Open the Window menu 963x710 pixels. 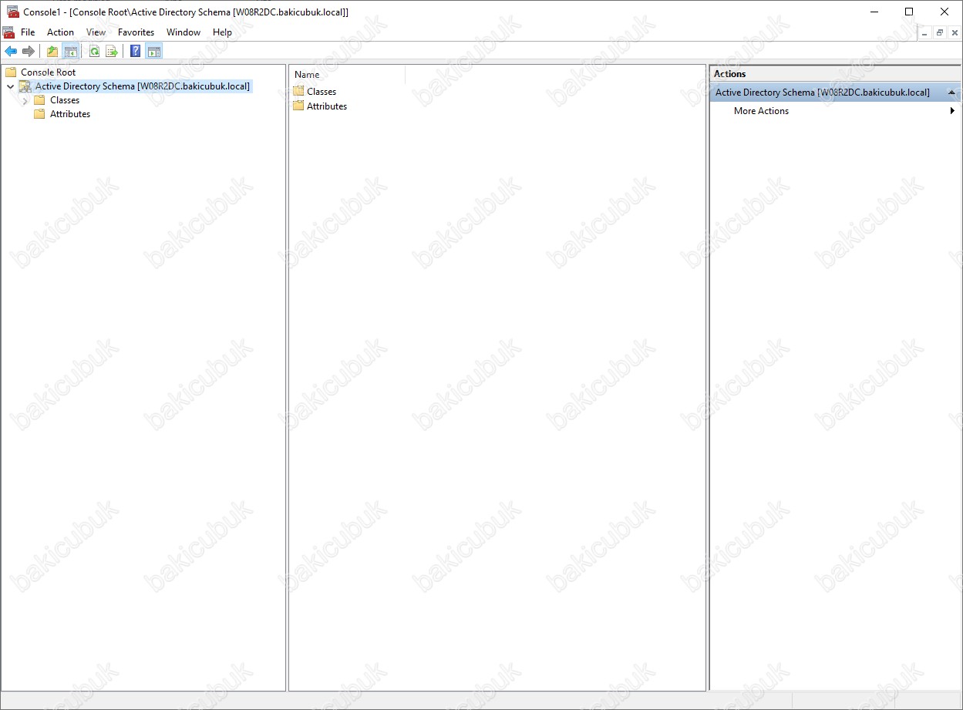pyautogui.click(x=184, y=32)
